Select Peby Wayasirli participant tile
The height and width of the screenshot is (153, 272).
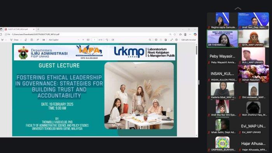[222, 56]
